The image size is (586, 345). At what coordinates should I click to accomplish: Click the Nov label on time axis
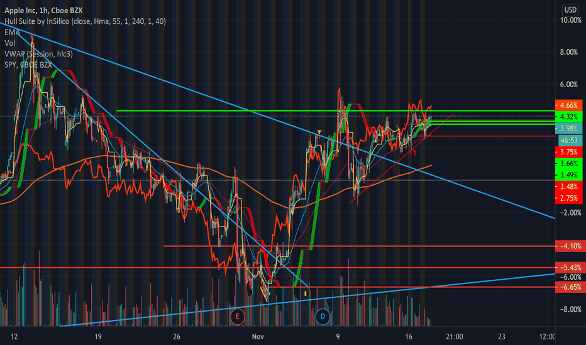(258, 337)
